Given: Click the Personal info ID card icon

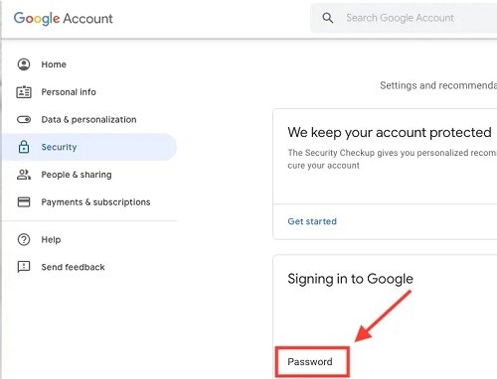Looking at the screenshot, I should click(24, 92).
